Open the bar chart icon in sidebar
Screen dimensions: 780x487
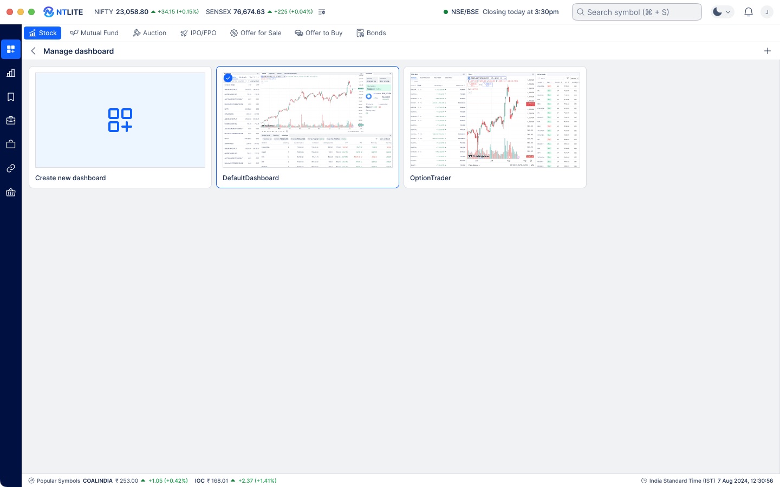point(11,73)
